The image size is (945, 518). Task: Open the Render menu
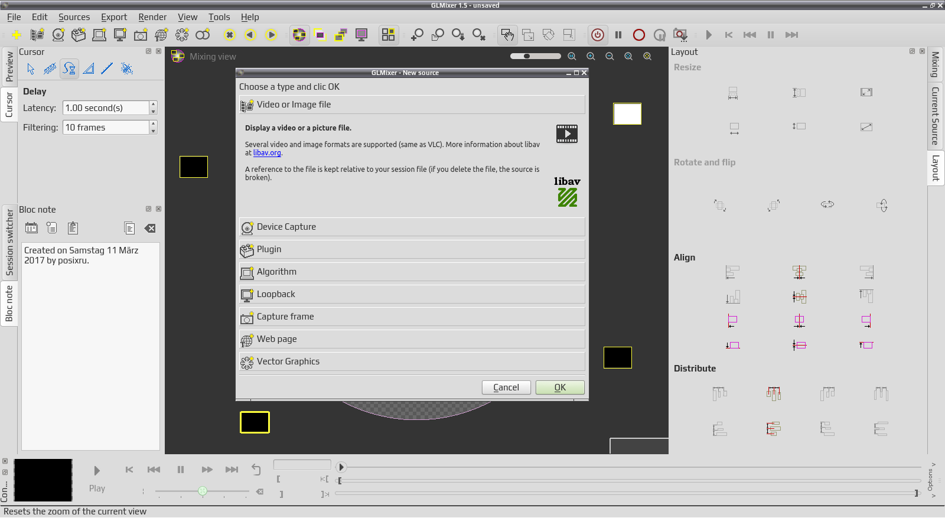pos(152,17)
